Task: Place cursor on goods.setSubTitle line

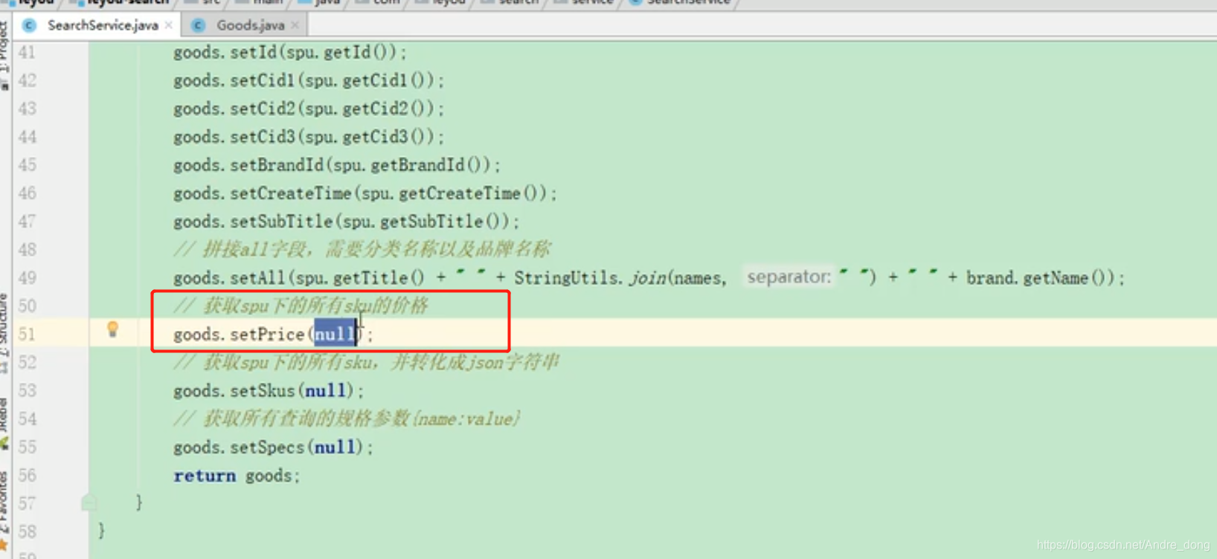Action: click(x=347, y=222)
